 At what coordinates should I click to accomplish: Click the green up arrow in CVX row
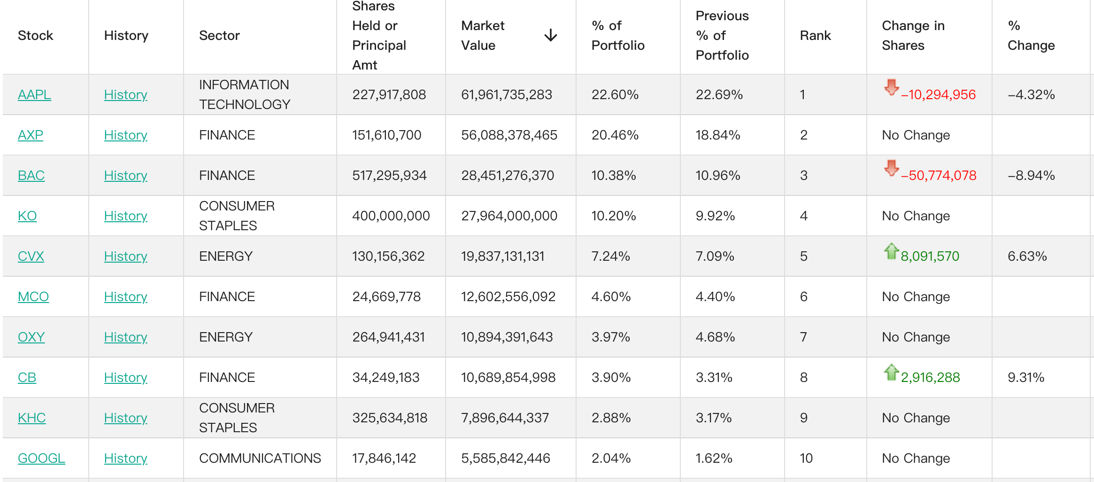coord(891,251)
